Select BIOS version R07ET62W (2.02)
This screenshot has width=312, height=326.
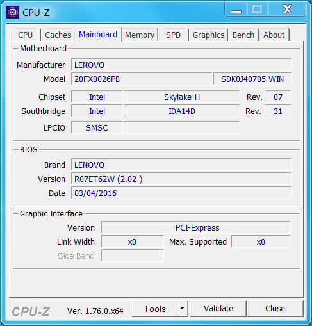[x=181, y=179]
